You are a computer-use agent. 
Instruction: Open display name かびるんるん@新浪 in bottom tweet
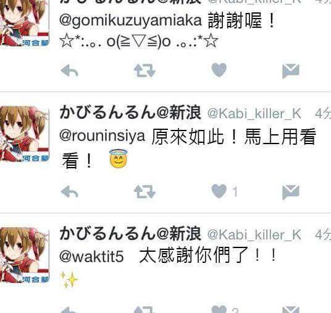[130, 234]
